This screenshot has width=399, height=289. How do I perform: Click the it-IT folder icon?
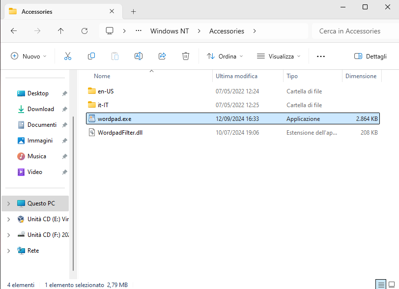[x=91, y=105]
